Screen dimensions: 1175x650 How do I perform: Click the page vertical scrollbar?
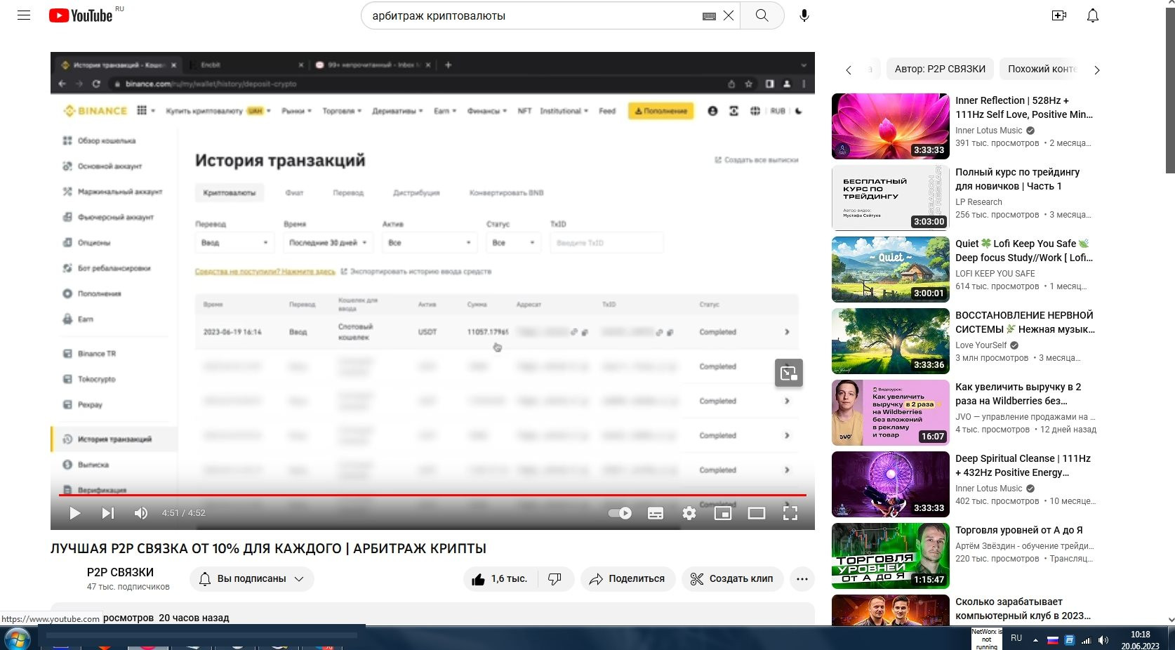point(1170,91)
